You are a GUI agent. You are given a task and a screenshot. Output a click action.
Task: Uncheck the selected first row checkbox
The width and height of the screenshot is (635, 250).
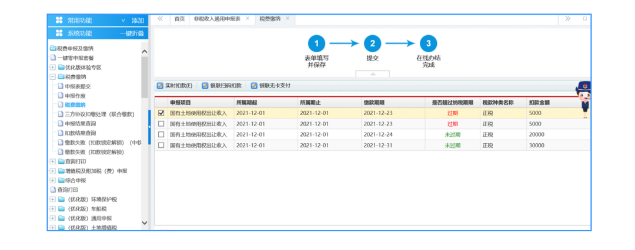tap(161, 113)
